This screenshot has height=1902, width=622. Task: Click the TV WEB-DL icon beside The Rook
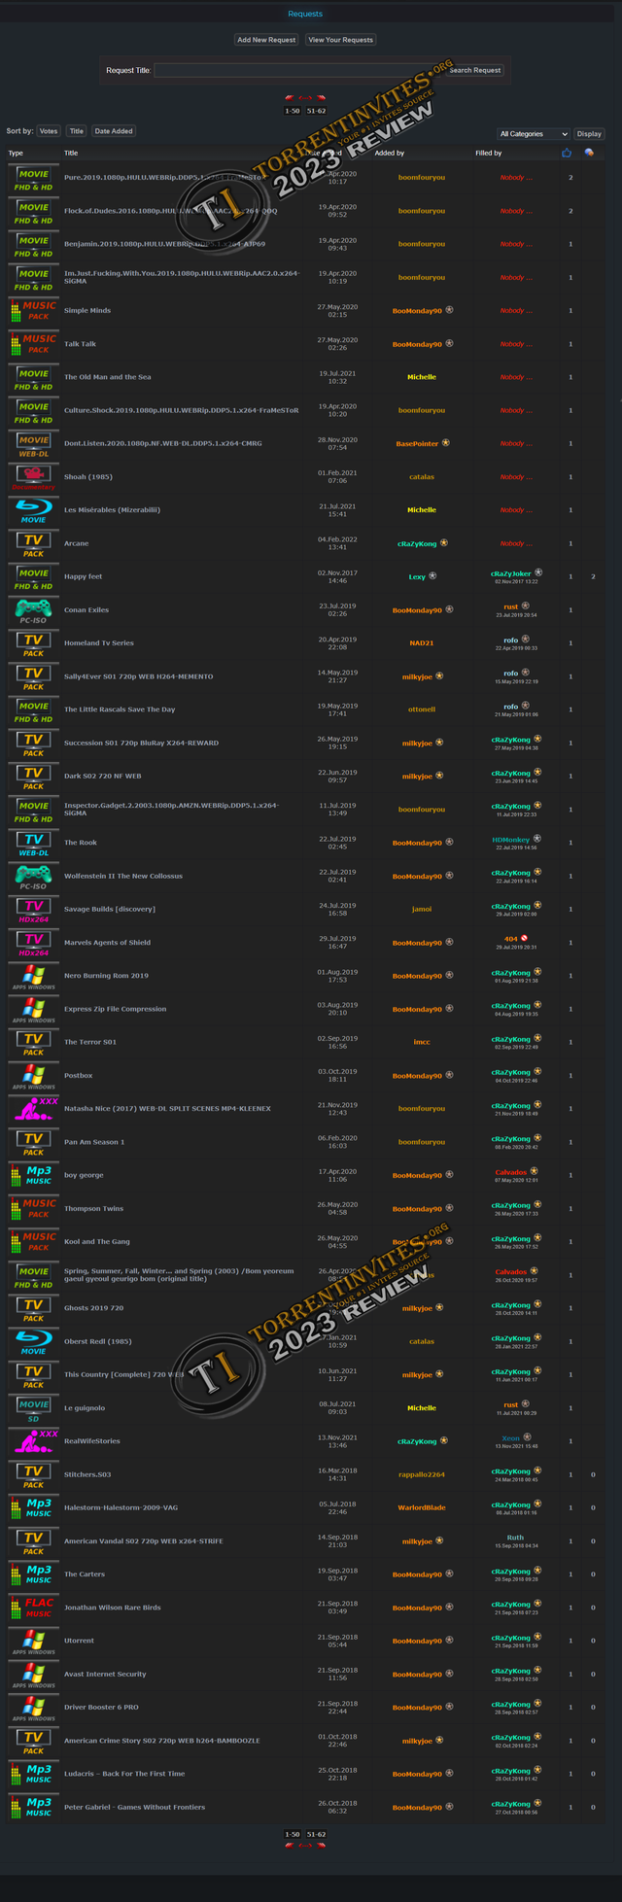click(x=34, y=843)
